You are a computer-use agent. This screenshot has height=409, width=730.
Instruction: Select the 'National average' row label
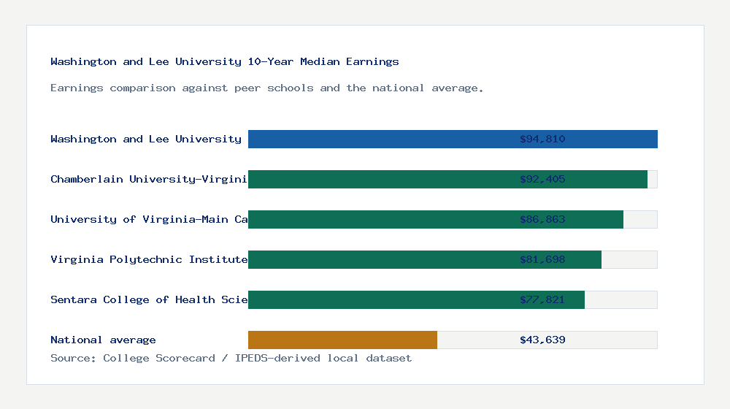(103, 340)
